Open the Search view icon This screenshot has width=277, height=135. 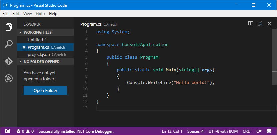point(9,44)
